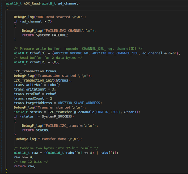The image size is (188, 174).
Task: Click the "if (ad_channel > 7)" condition line
Action: pos(33,22)
